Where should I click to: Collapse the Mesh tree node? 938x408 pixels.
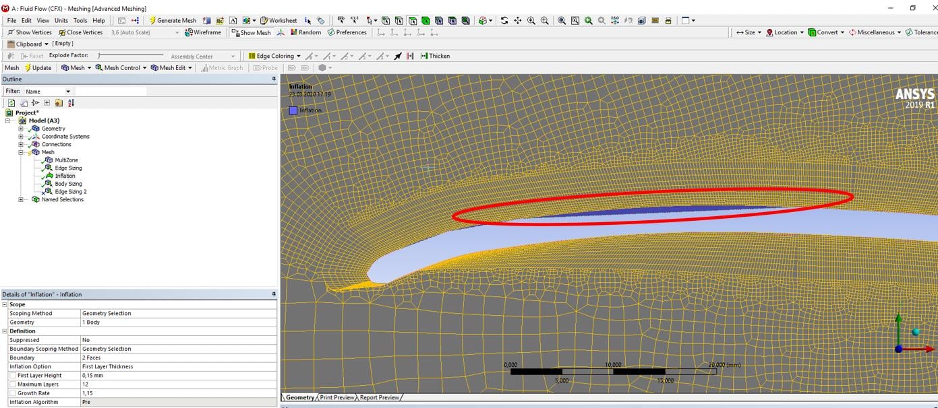[x=21, y=152]
